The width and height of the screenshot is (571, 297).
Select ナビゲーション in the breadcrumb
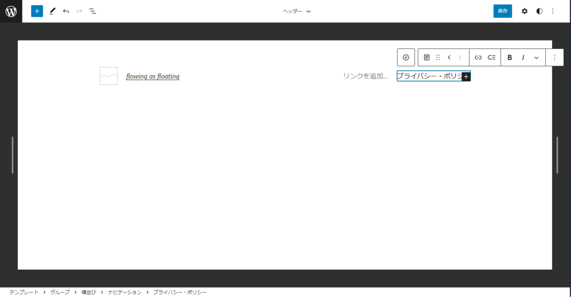pyautogui.click(x=125, y=293)
